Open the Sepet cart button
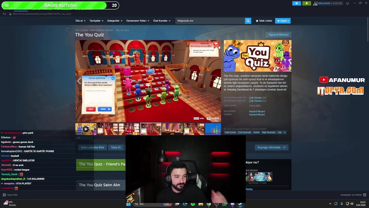 (283, 21)
